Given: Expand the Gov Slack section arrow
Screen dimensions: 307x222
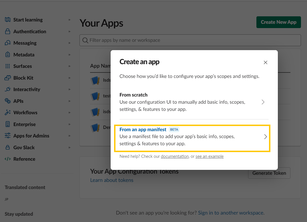Looking at the screenshot, I should pos(69,148).
